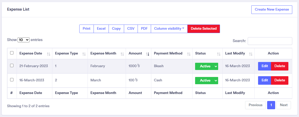Click the red Delete Selected button
Screen dimensions: 299x117
[x=204, y=29]
